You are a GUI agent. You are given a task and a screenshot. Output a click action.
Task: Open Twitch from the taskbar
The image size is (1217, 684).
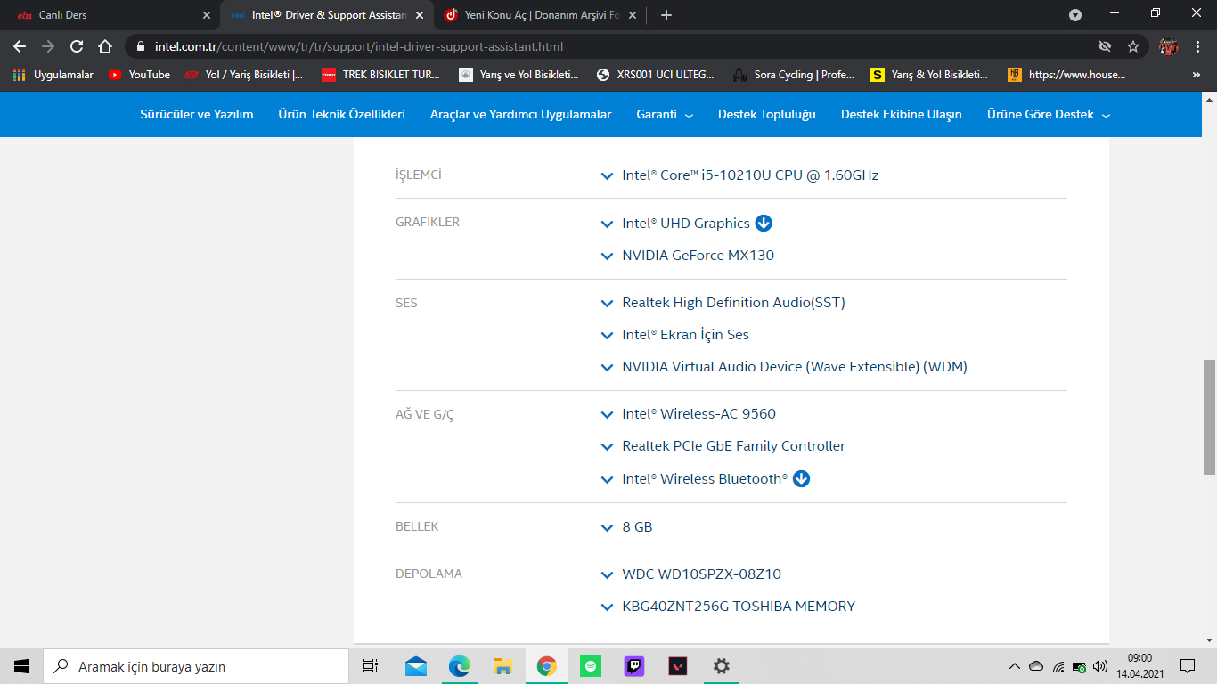(x=634, y=666)
